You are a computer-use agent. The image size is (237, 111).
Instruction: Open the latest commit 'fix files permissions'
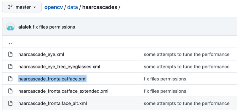pyautogui.click(x=54, y=27)
